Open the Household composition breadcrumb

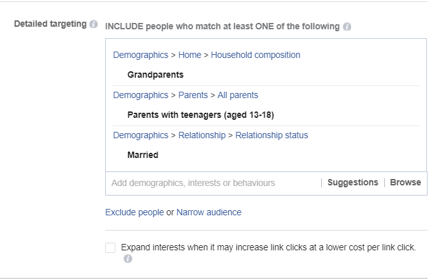click(256, 55)
